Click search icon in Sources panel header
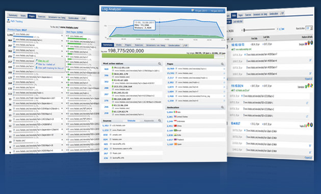The image size is (321, 194). tap(159, 120)
